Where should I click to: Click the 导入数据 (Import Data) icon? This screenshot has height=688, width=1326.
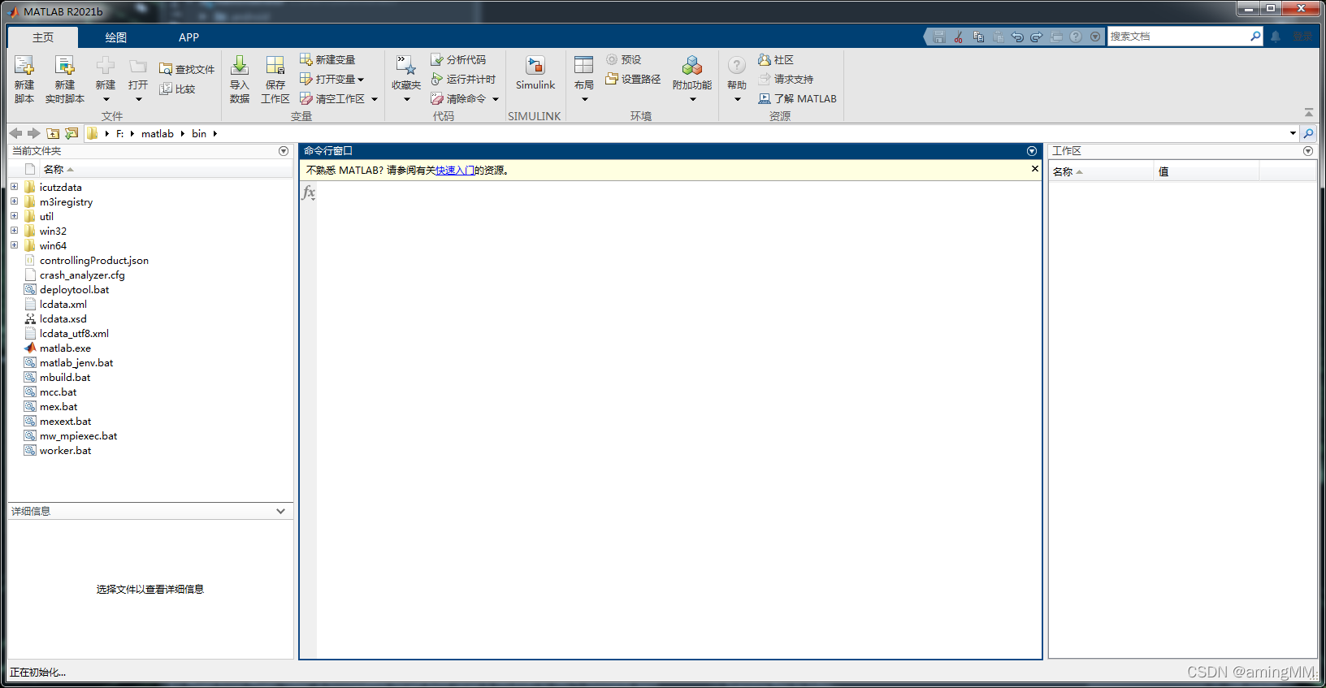pos(240,67)
